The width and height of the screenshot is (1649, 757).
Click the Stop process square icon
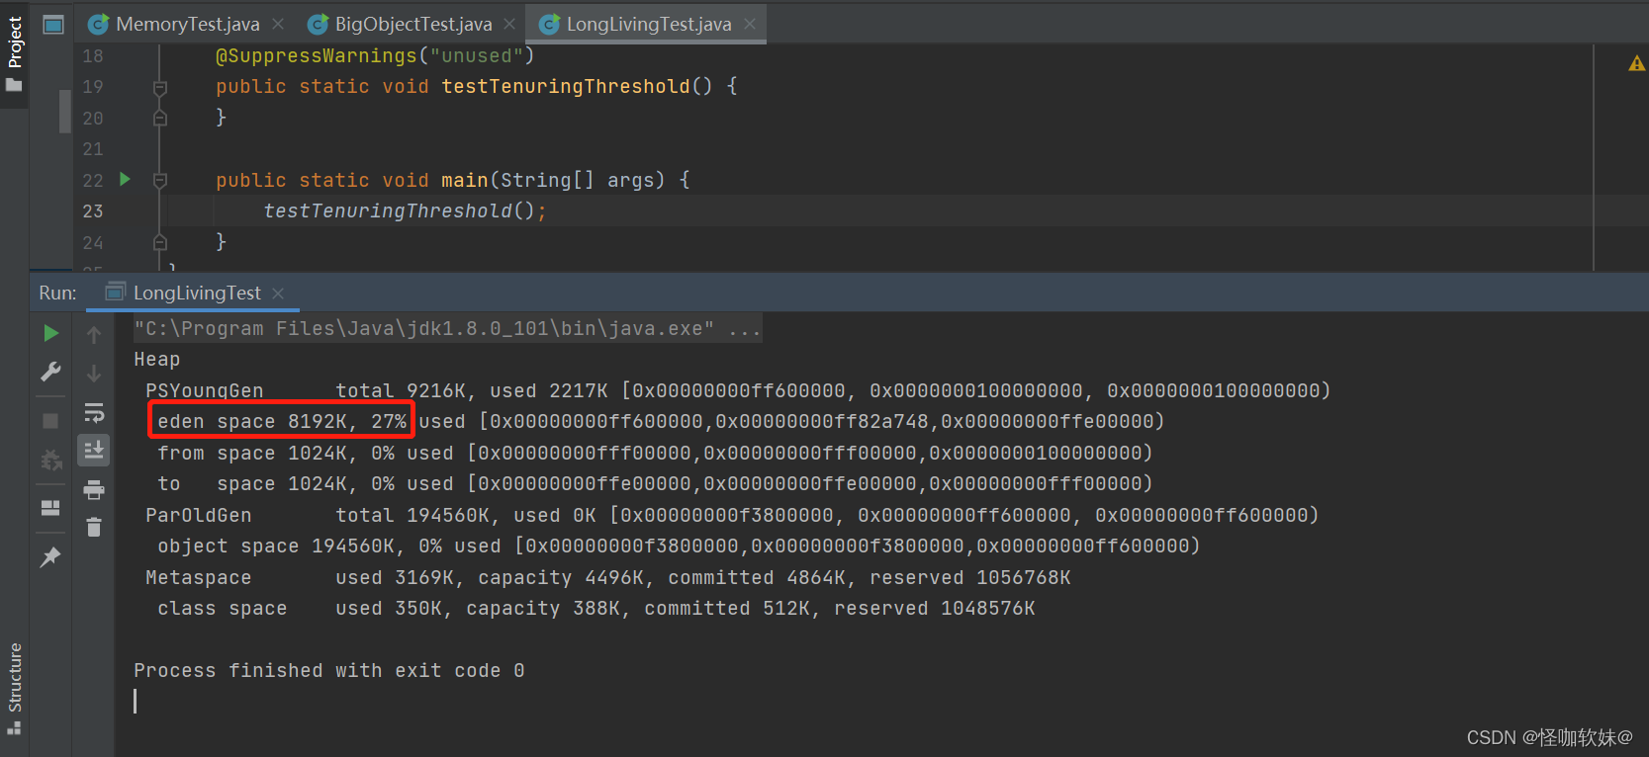pyautogui.click(x=50, y=421)
